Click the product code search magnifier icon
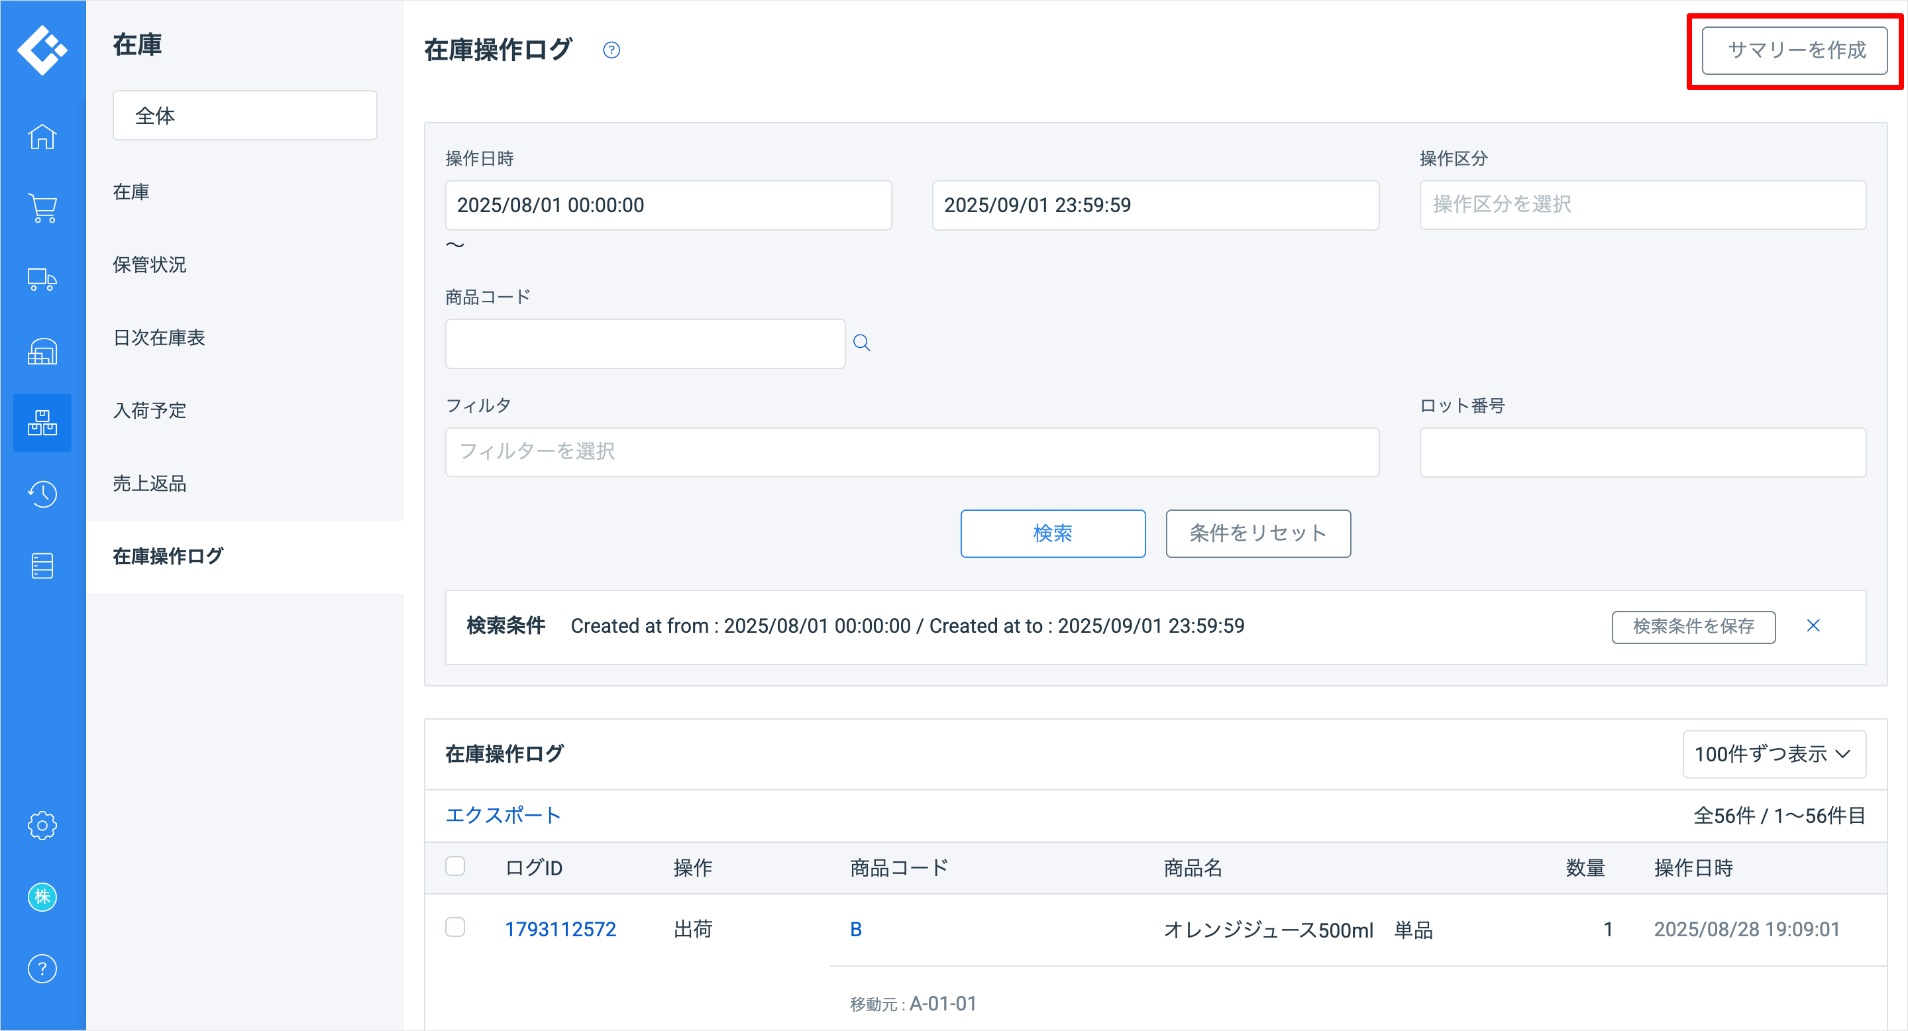 pyautogui.click(x=861, y=343)
